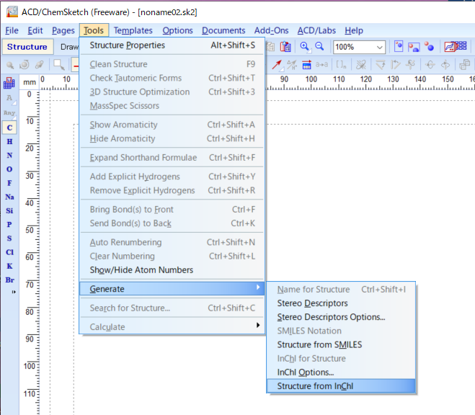This screenshot has height=415, width=475.
Task: Open the Documents menu
Action: 223,30
